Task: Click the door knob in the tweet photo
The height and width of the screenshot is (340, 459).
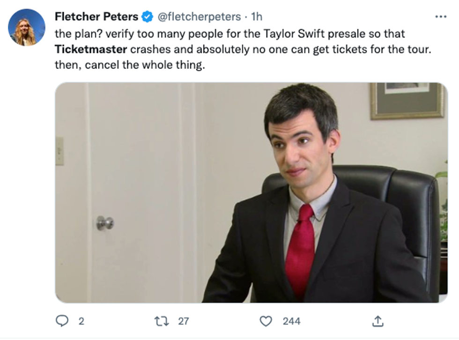Action: click(x=104, y=223)
